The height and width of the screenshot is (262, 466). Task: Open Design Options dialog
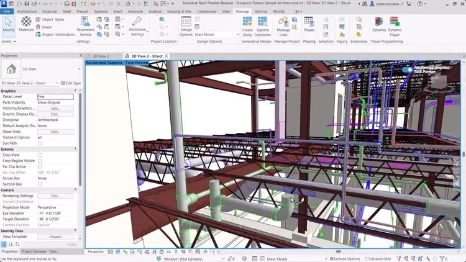[186, 27]
